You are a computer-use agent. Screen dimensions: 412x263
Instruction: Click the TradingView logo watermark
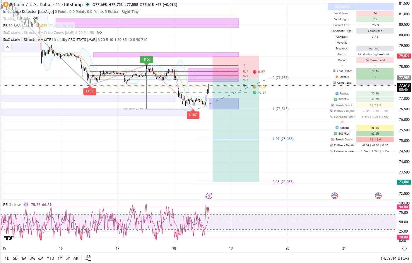coord(8,238)
